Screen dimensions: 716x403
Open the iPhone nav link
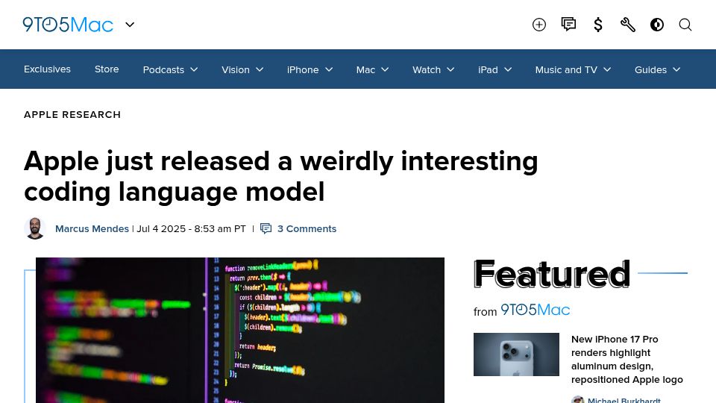coord(303,70)
